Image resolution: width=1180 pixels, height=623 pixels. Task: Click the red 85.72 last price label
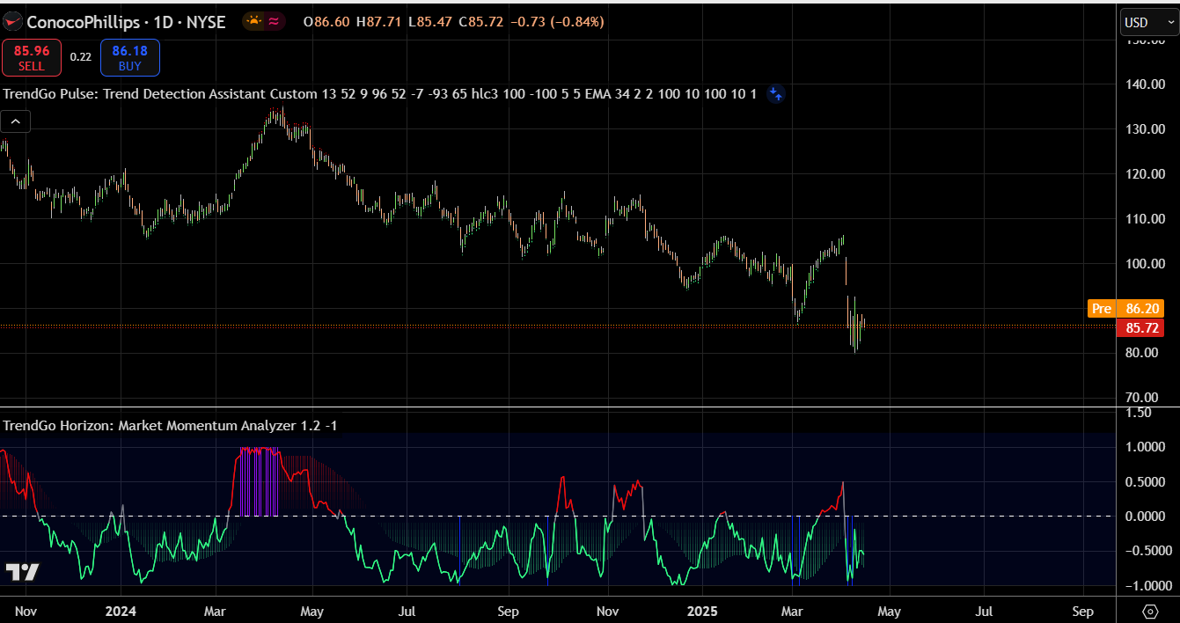pos(1140,328)
